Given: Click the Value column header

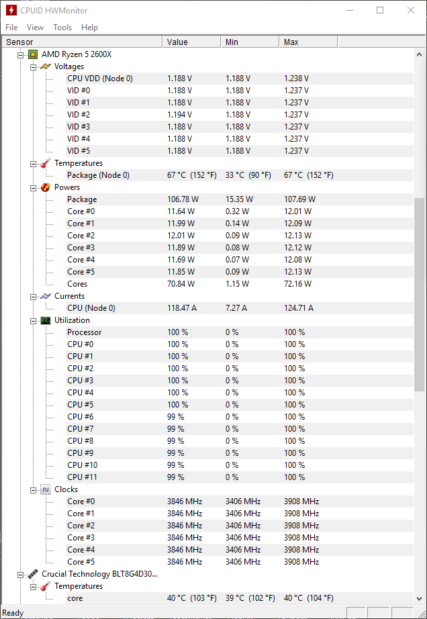Looking at the screenshot, I should (x=191, y=42).
